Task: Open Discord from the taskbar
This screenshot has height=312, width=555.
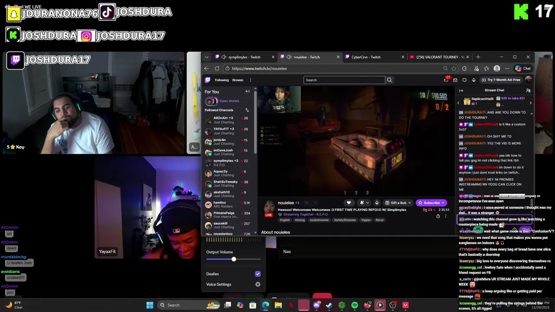Action: point(317,305)
